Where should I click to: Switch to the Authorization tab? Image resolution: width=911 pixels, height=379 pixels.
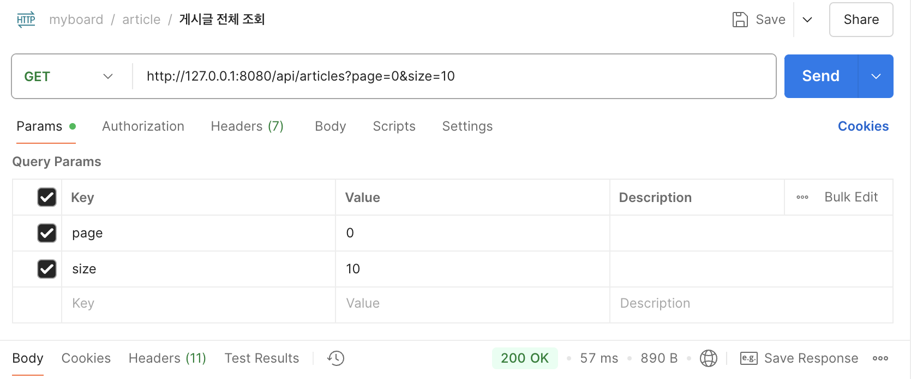pos(143,126)
